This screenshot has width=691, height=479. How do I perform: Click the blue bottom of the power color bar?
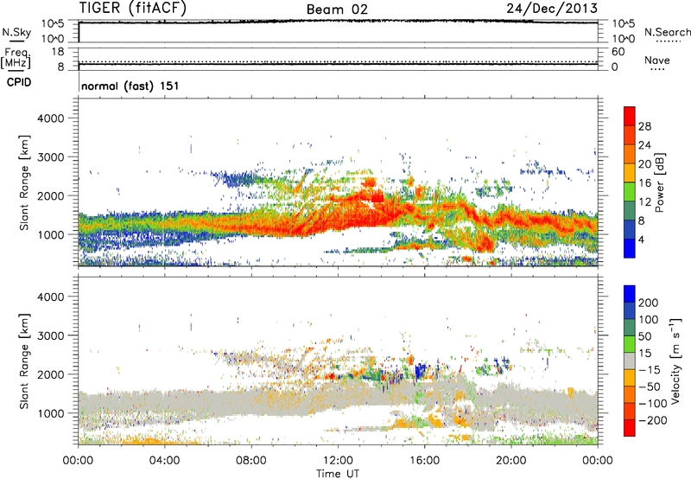pos(630,248)
